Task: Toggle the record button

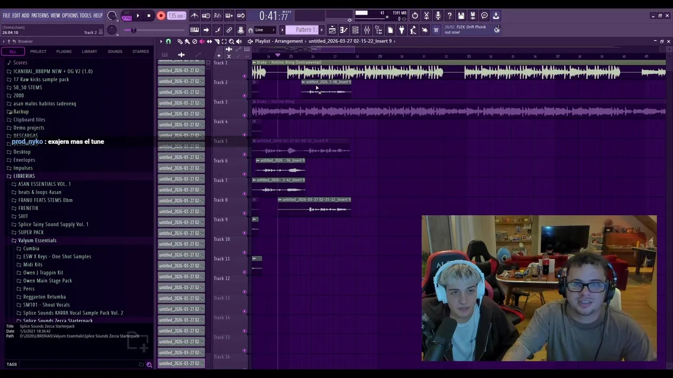Action: coord(161,16)
